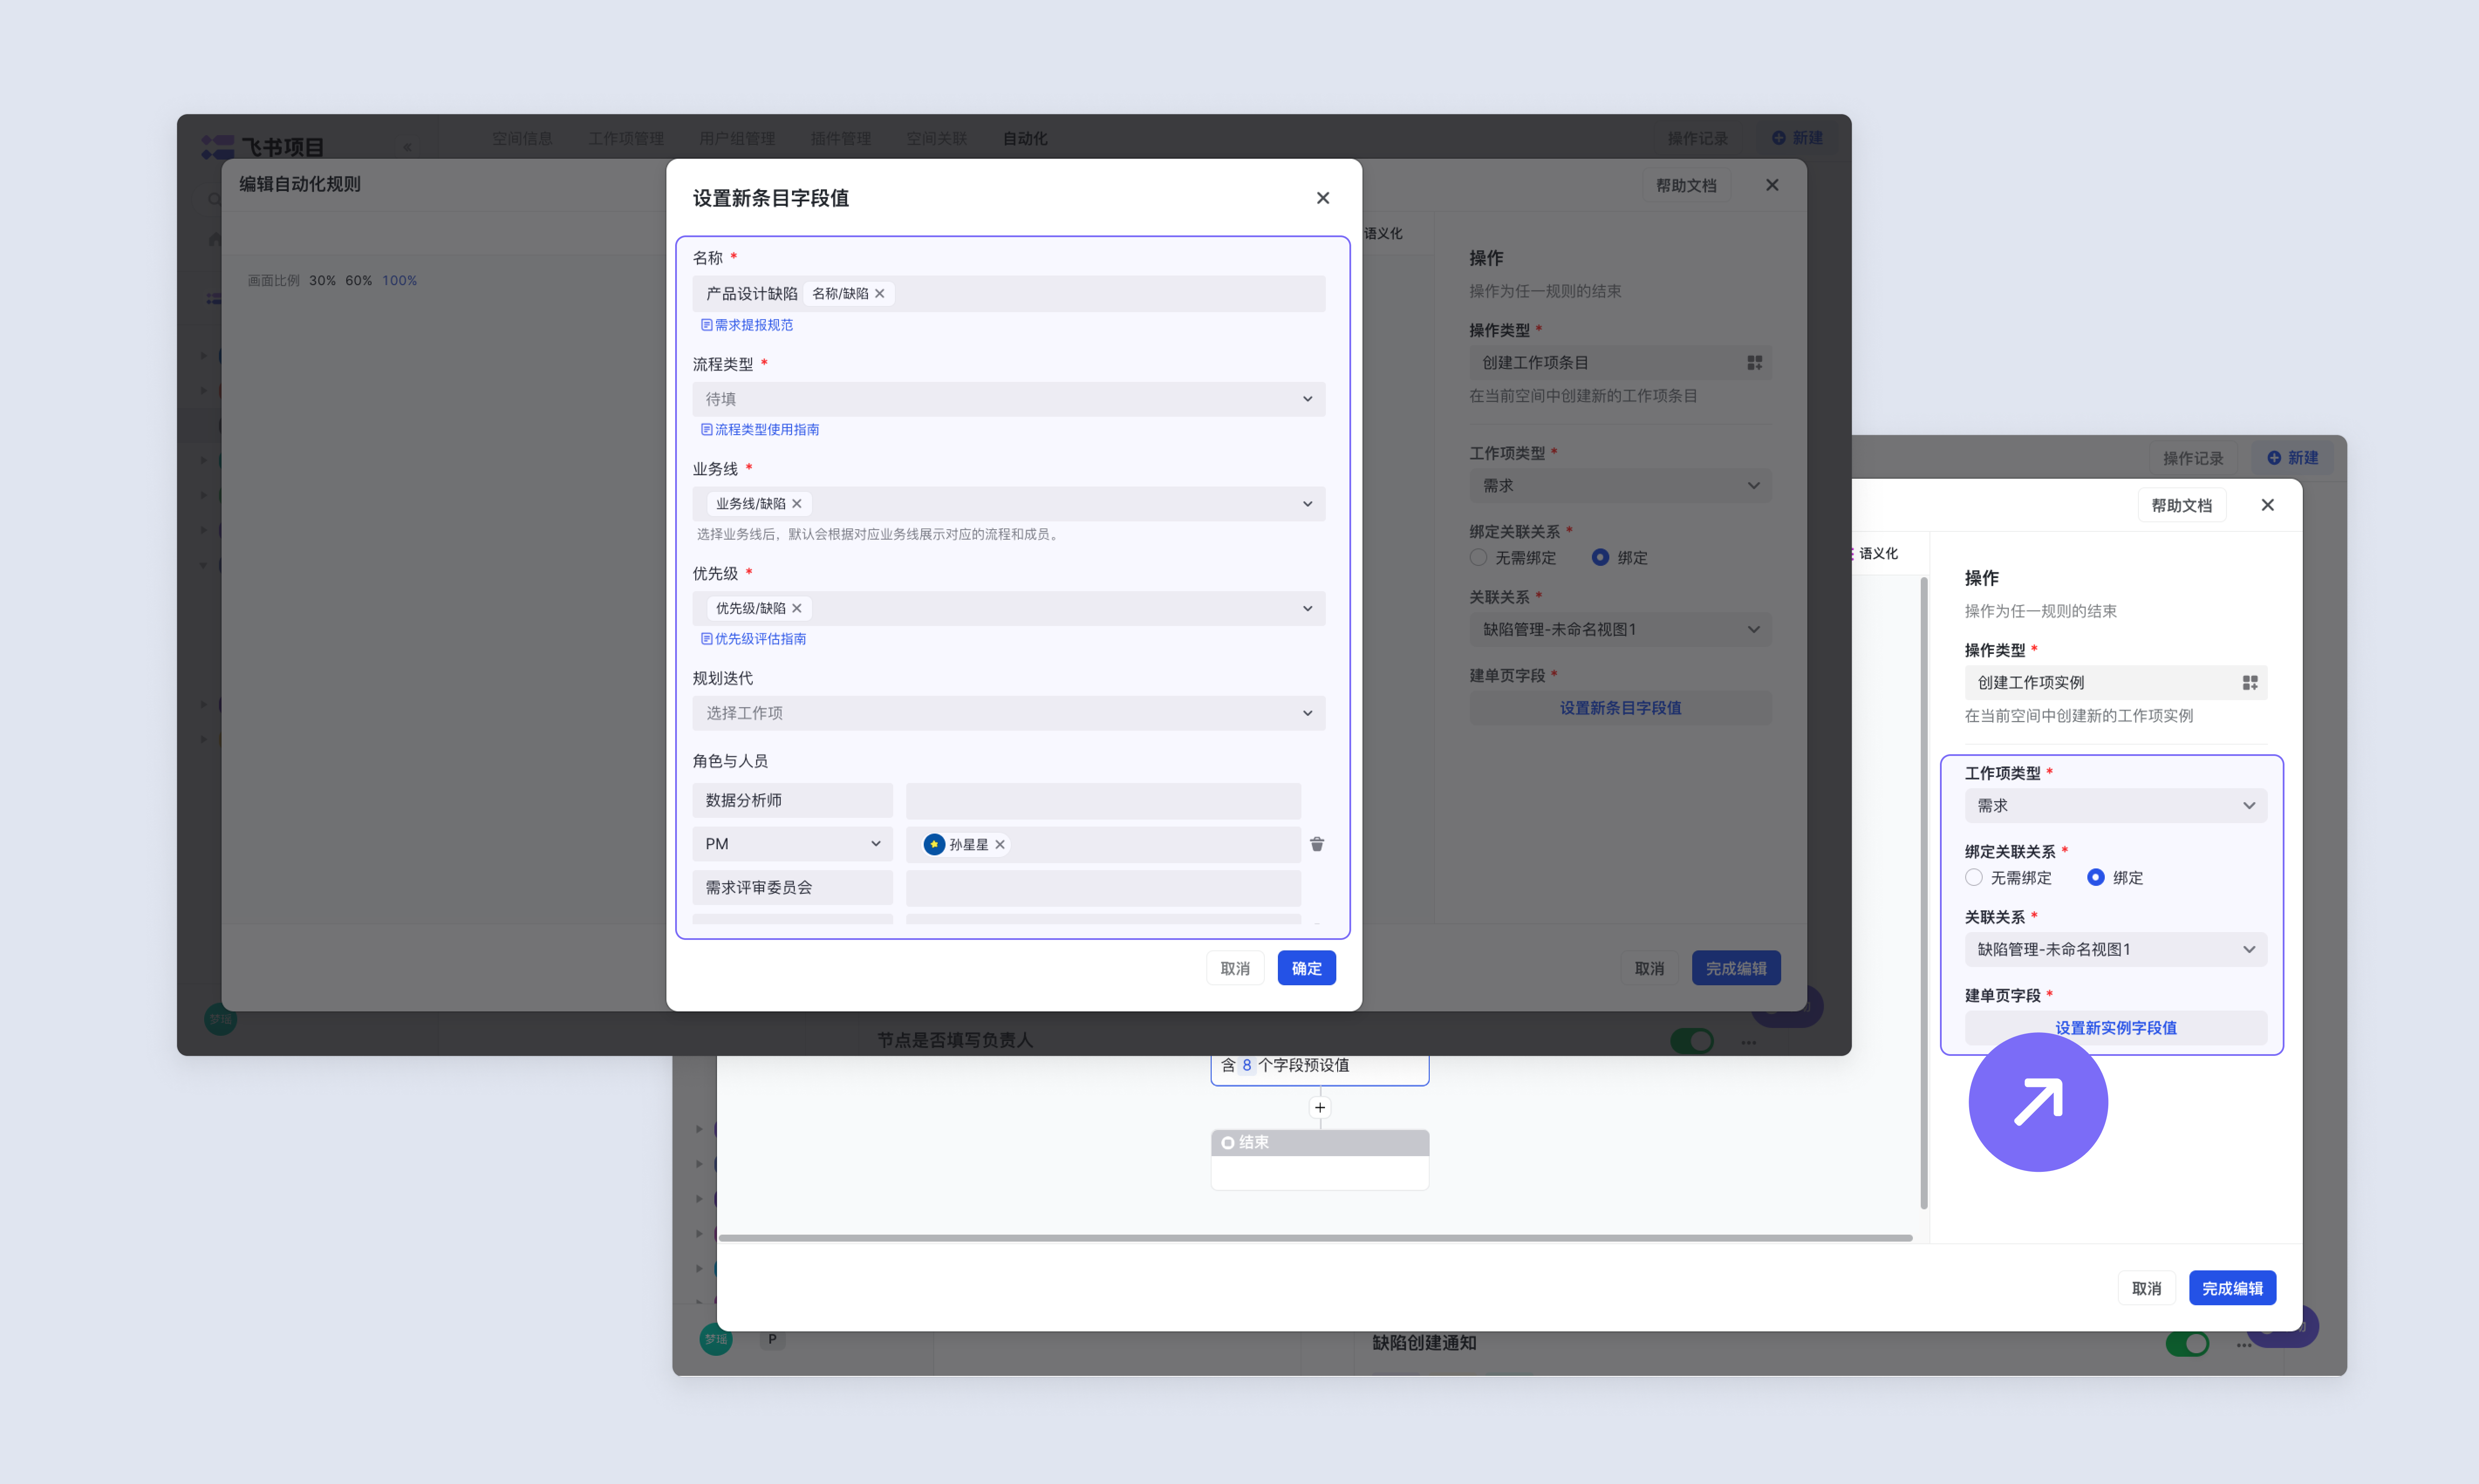This screenshot has width=2479, height=1484.
Task: Select 绑定 radio in 创建工作项条目 panel
Action: [x=1600, y=557]
